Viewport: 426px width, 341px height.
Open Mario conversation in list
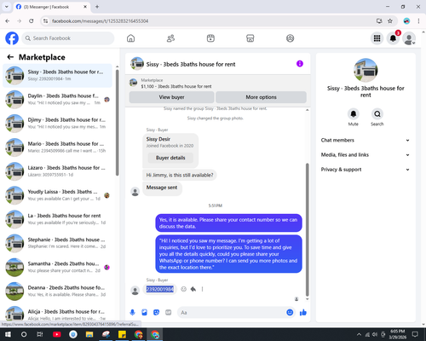point(57,147)
